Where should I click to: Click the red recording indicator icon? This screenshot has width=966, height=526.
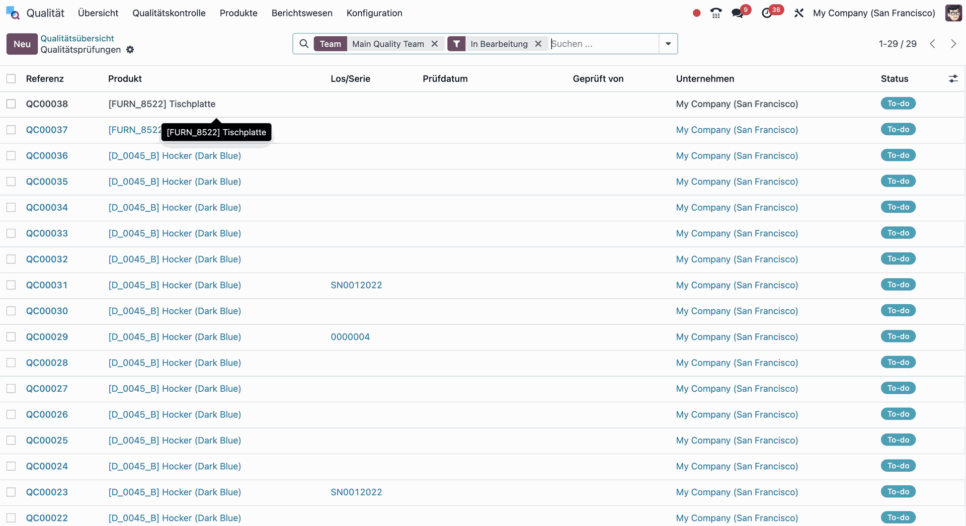[x=696, y=13]
